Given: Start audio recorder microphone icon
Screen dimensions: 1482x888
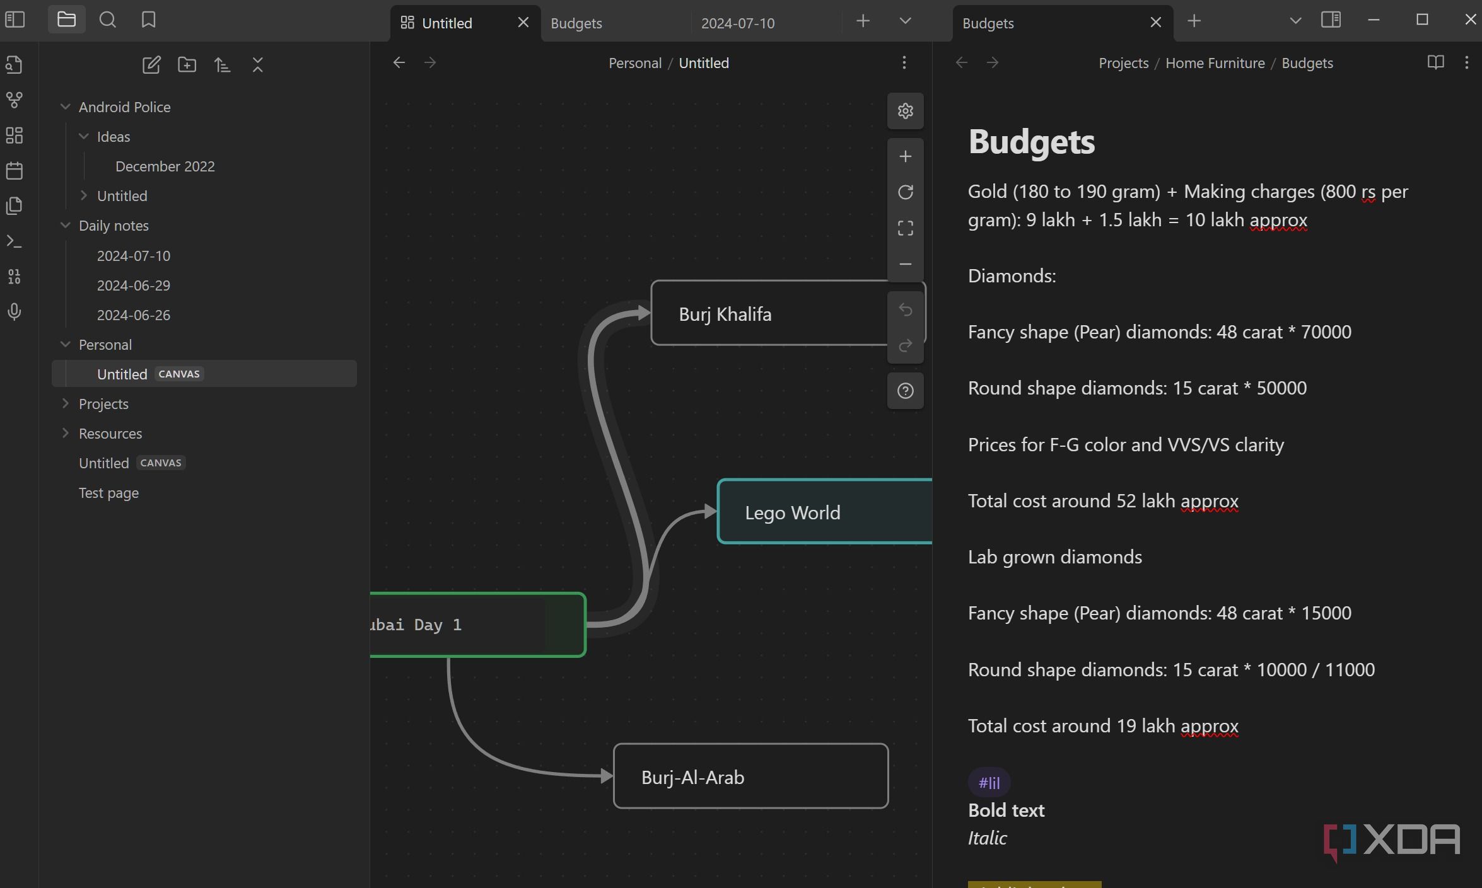Looking at the screenshot, I should [x=15, y=312].
